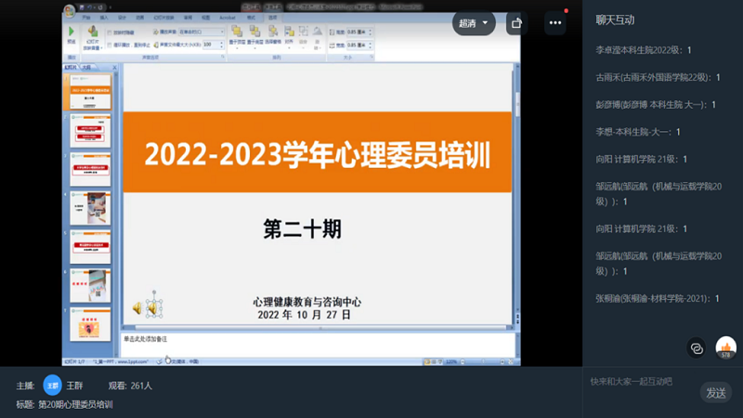Click the thumbs-up like button
This screenshot has height=418, width=743.
[x=725, y=349]
